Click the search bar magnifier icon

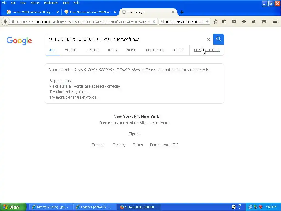pyautogui.click(x=162, y=22)
